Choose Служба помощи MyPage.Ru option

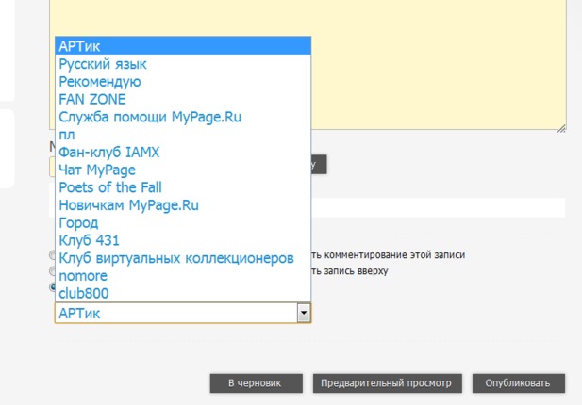point(183,117)
